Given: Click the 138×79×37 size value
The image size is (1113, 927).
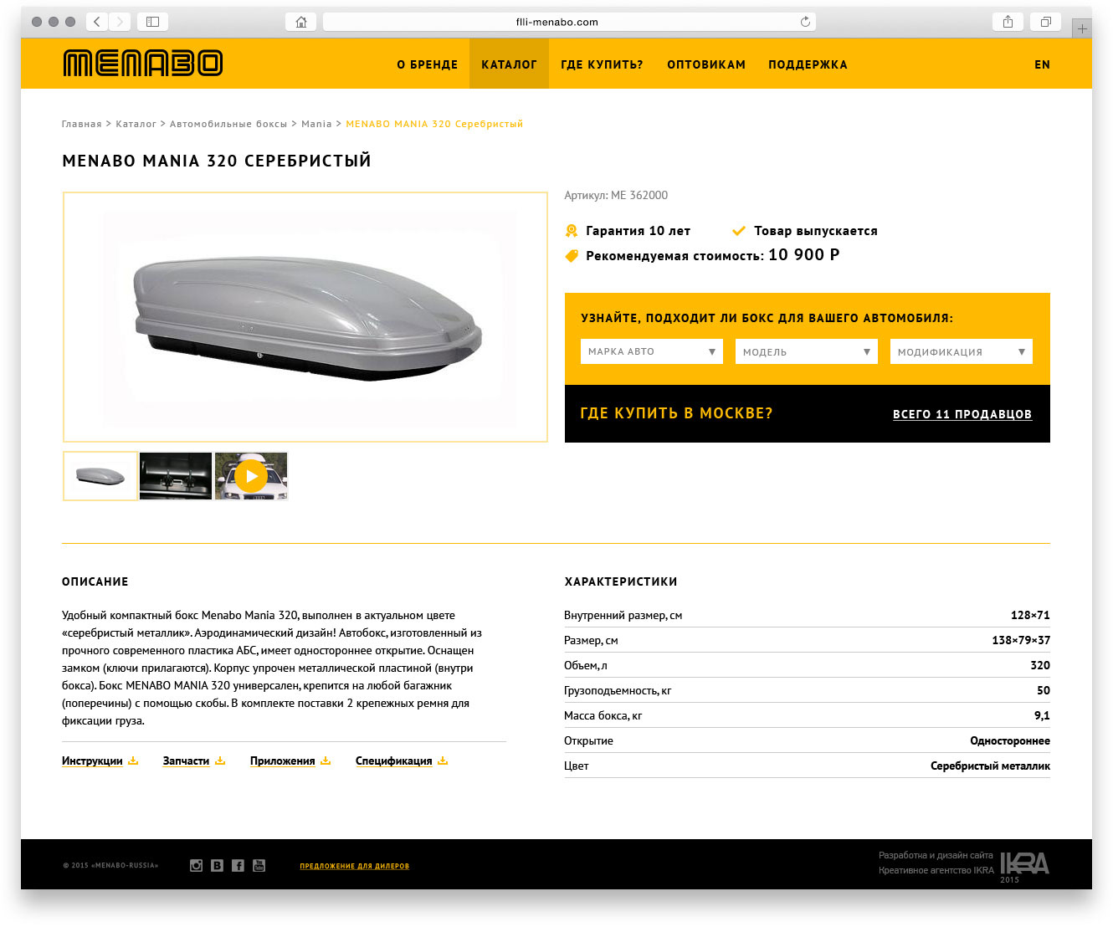Looking at the screenshot, I should tap(1021, 640).
